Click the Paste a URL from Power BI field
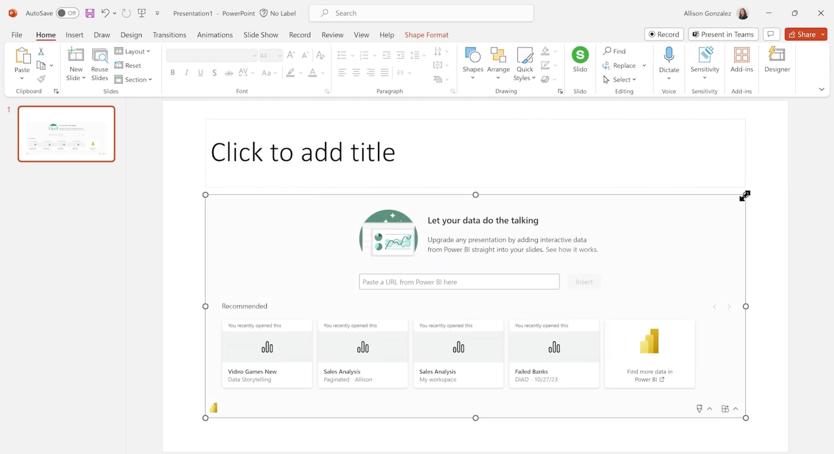Viewport: 834px width, 454px height. point(459,282)
